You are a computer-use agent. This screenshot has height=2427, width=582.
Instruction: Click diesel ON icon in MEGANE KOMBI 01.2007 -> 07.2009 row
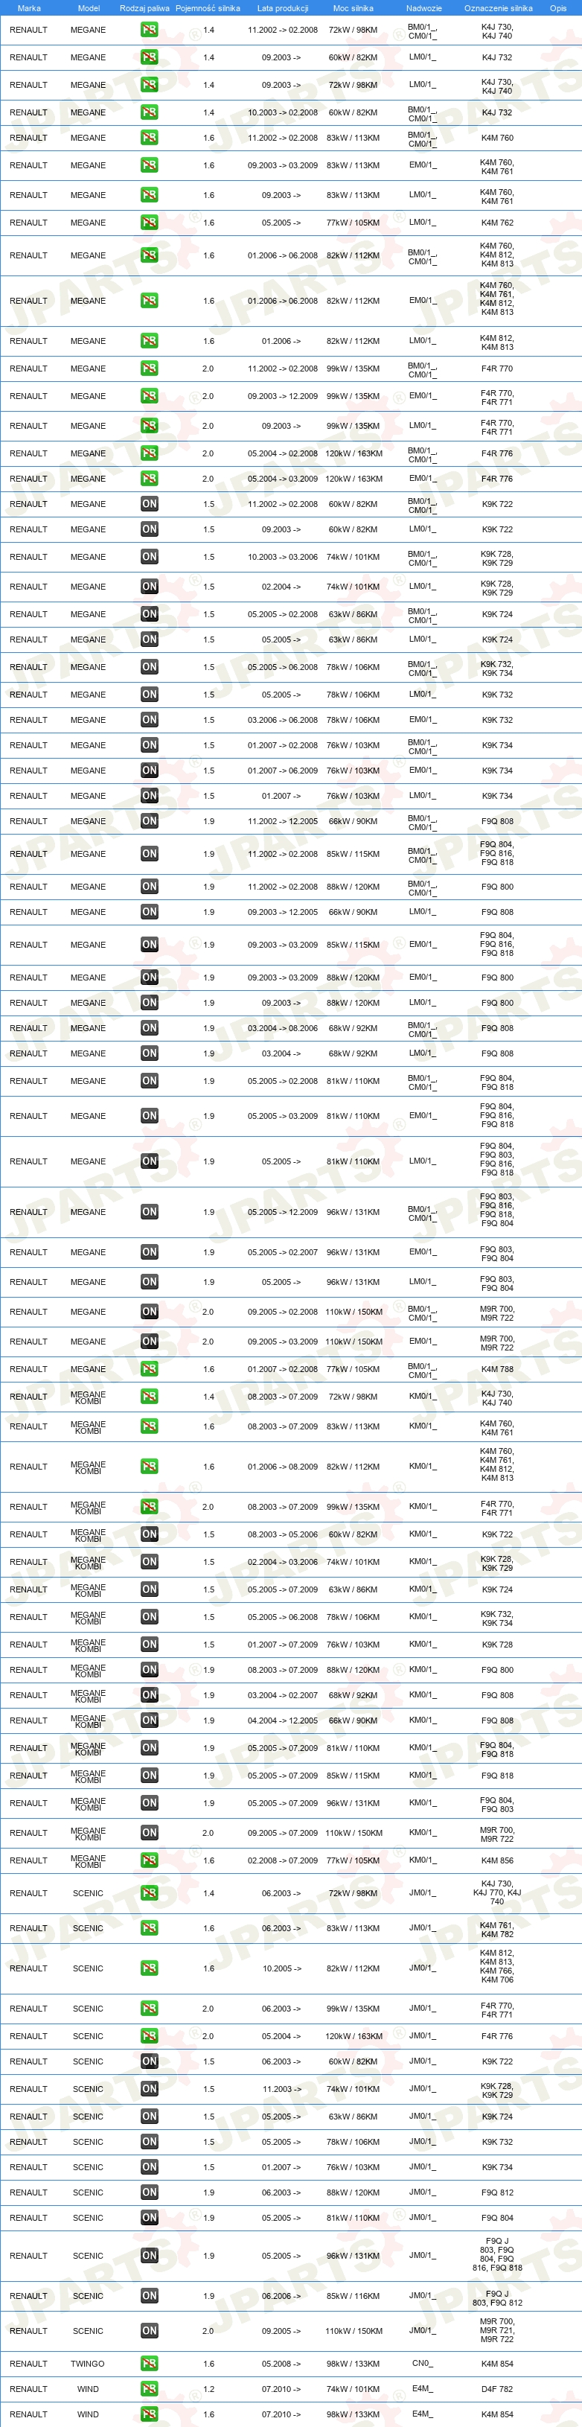coord(149,1644)
